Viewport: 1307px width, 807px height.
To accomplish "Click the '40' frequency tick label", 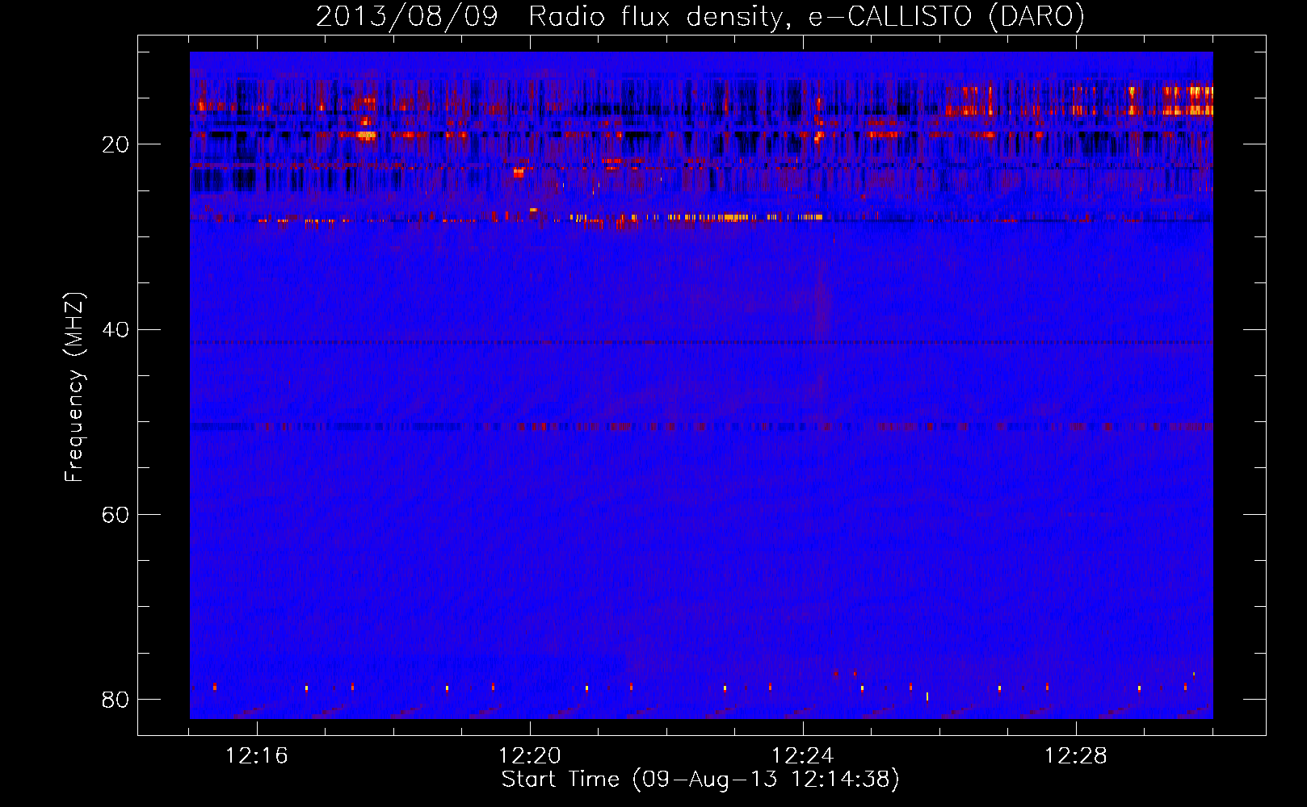I will coord(116,329).
